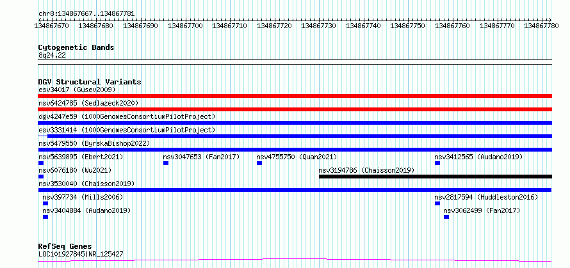Open the nsv6424785 (Sedlazeck2020) label

(x=88, y=103)
